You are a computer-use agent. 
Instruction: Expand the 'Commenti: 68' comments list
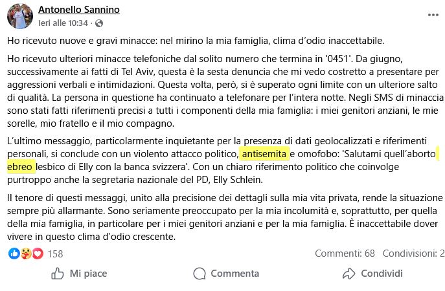tap(345, 253)
